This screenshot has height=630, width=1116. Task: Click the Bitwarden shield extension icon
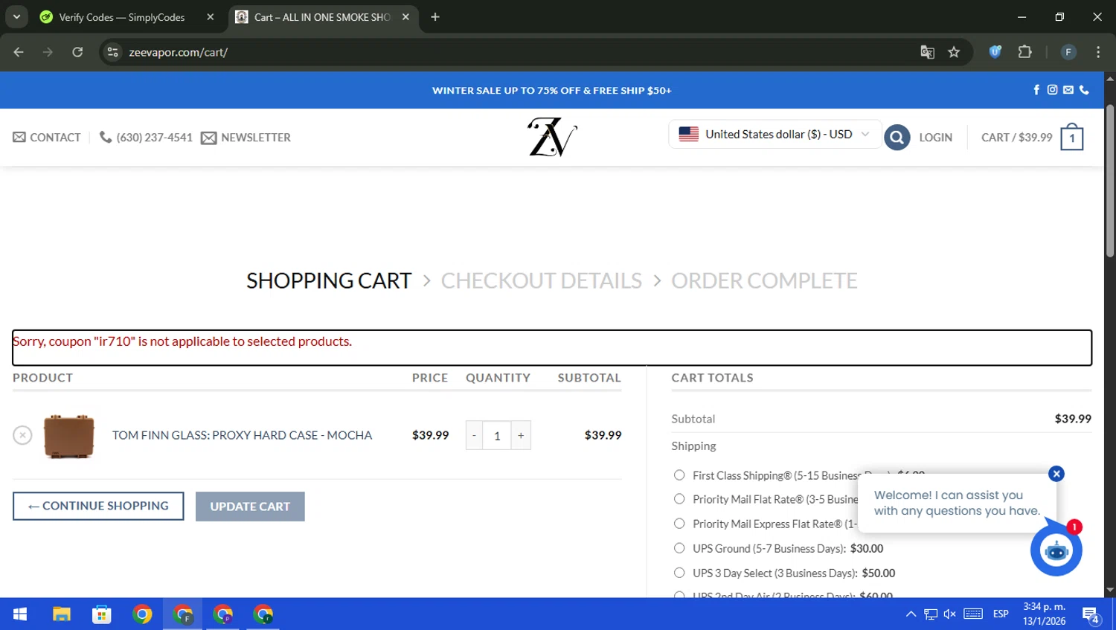click(x=995, y=52)
